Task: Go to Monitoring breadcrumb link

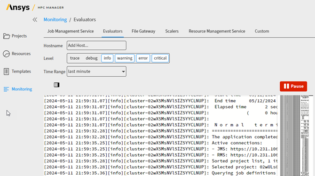Action: 55,19
